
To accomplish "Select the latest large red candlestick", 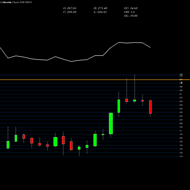I will point(150,107).
